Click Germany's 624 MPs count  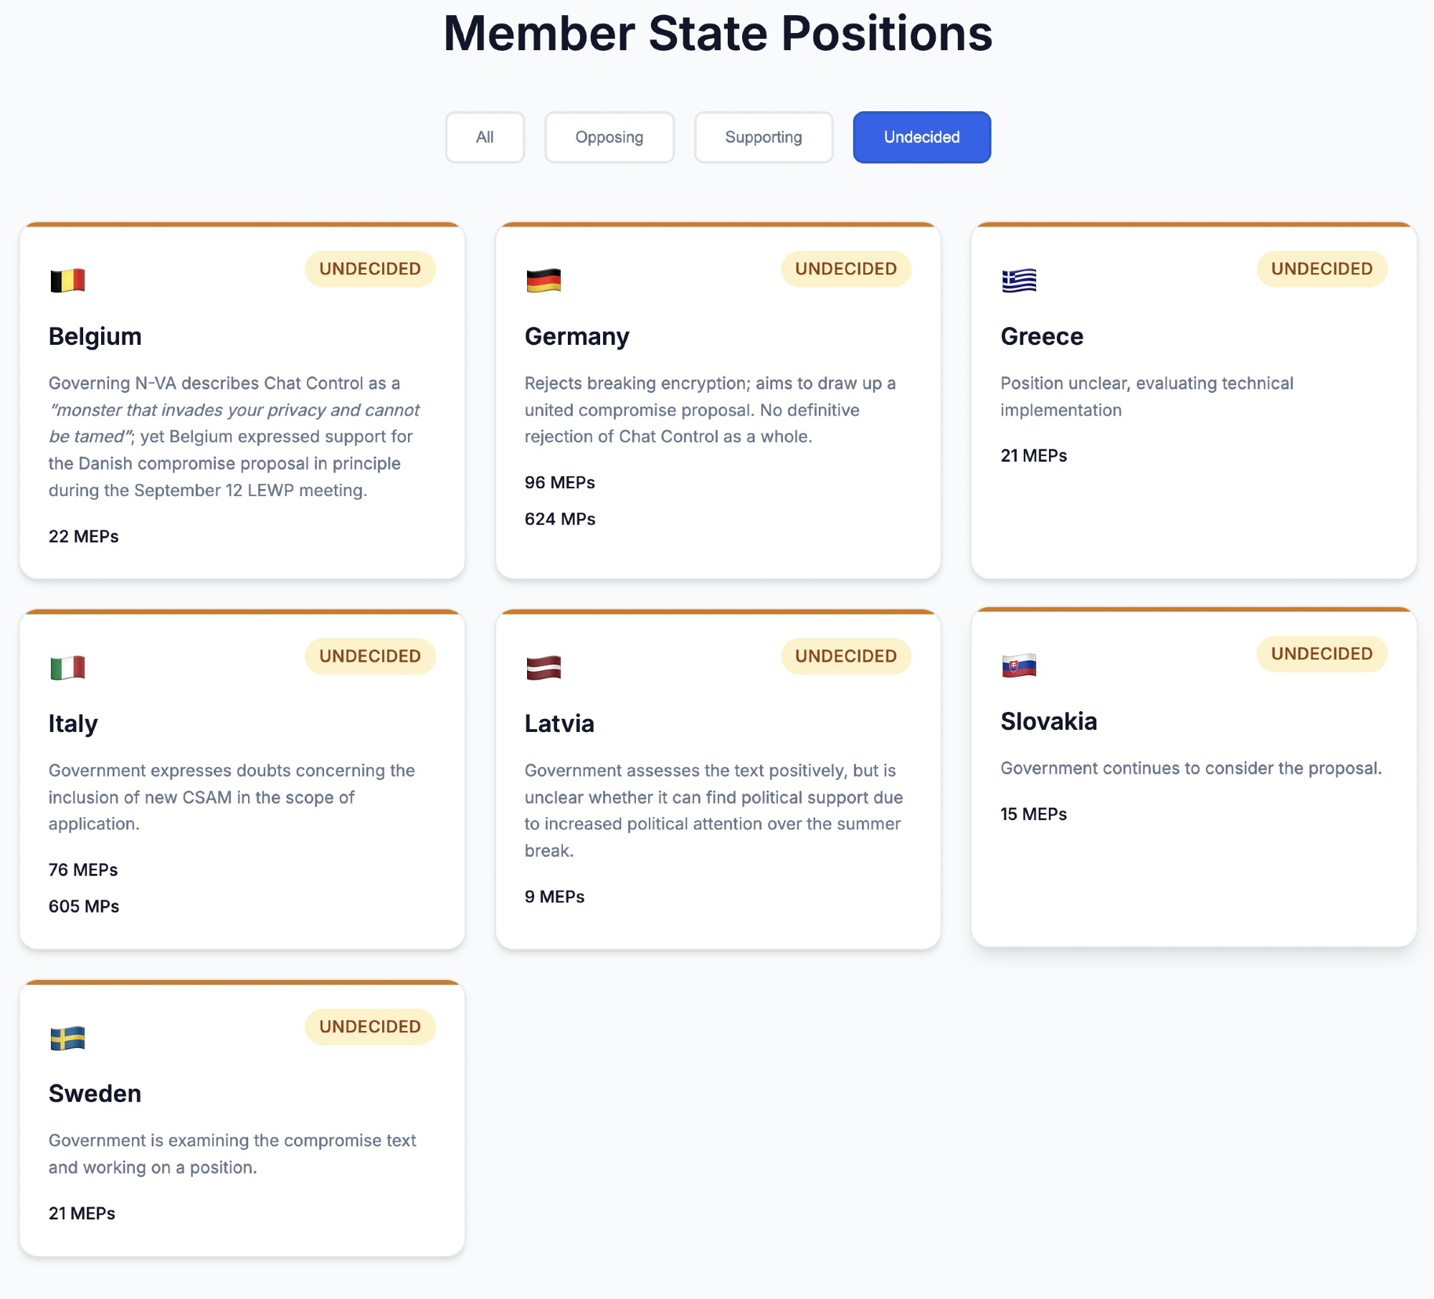coord(560,519)
